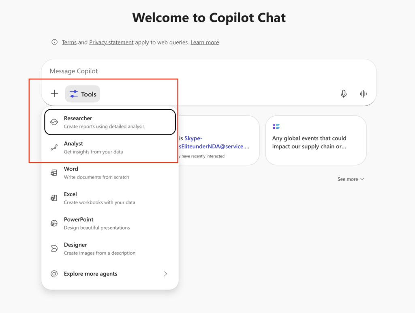This screenshot has width=415, height=313.
Task: Open the Terms link
Action: point(69,42)
